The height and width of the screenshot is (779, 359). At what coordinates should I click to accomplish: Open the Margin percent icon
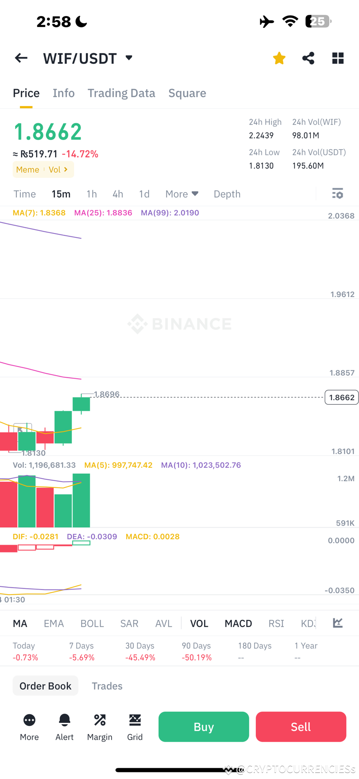(x=100, y=720)
